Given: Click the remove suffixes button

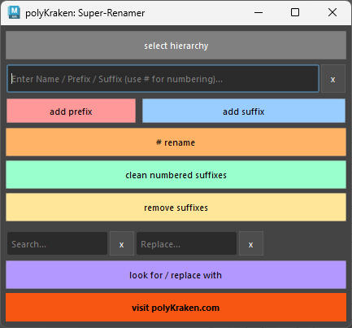Looking at the screenshot, I should coord(176,208).
